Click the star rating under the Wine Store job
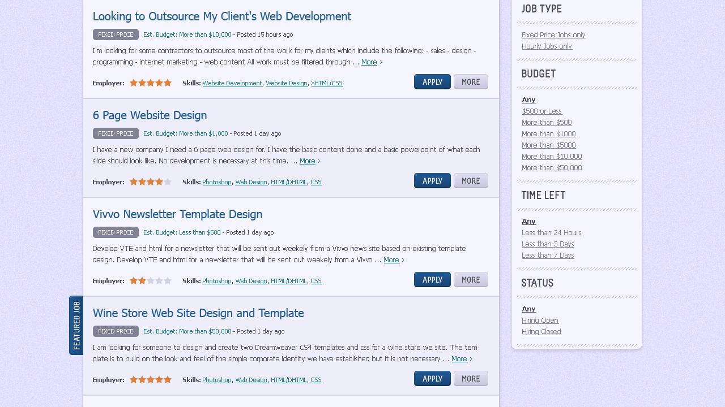Image resolution: width=725 pixels, height=407 pixels. tap(150, 379)
